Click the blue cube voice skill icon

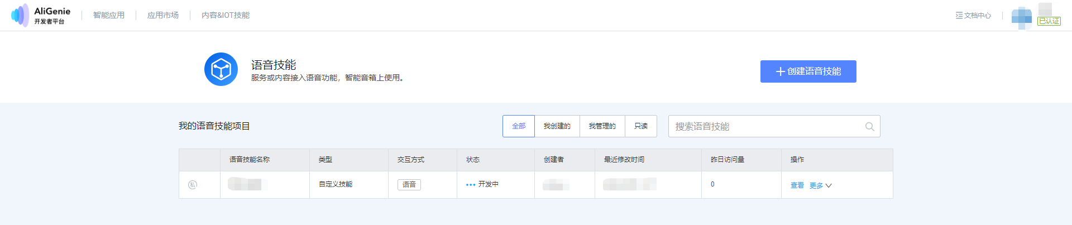point(221,69)
